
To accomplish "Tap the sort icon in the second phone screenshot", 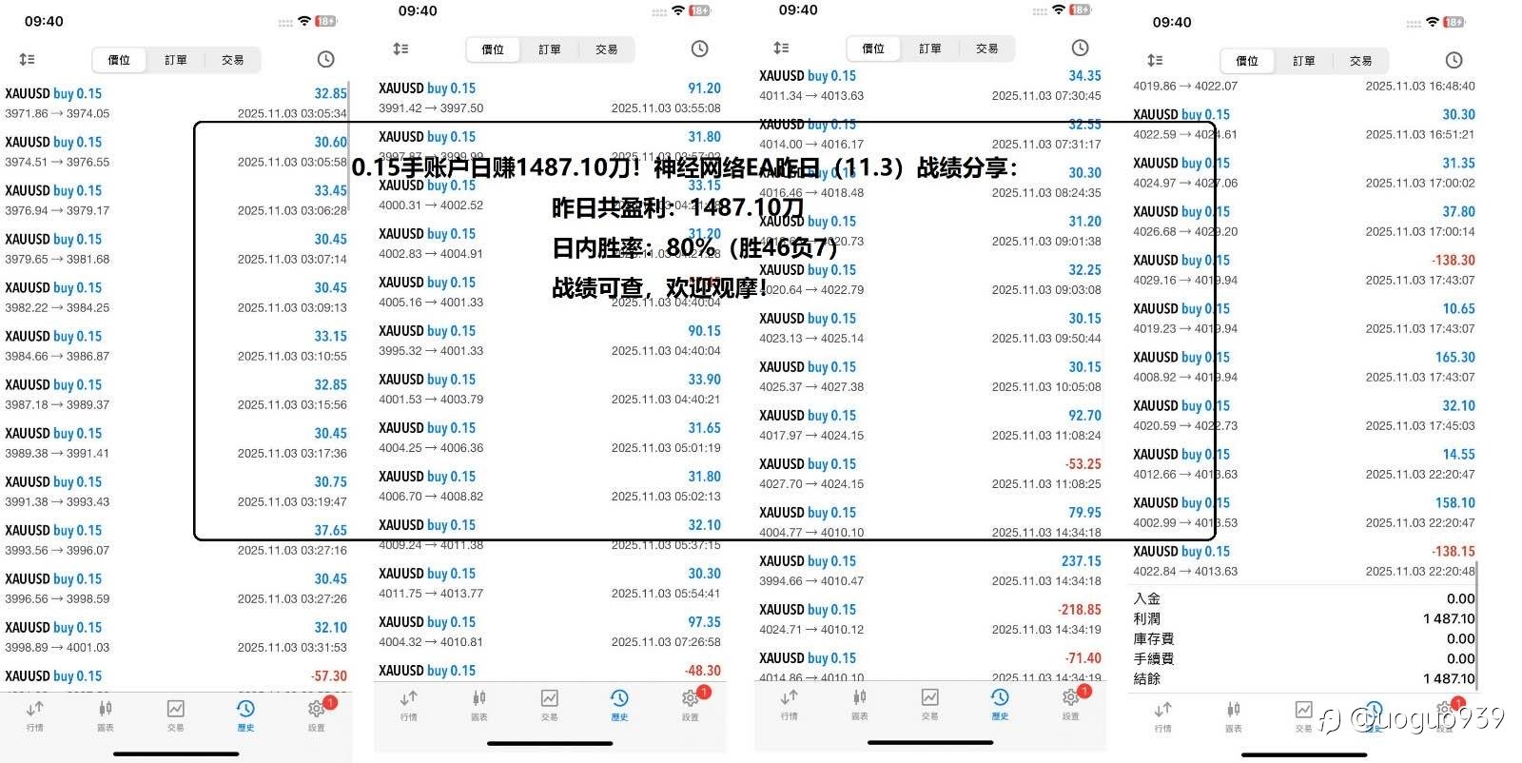I will point(400,49).
